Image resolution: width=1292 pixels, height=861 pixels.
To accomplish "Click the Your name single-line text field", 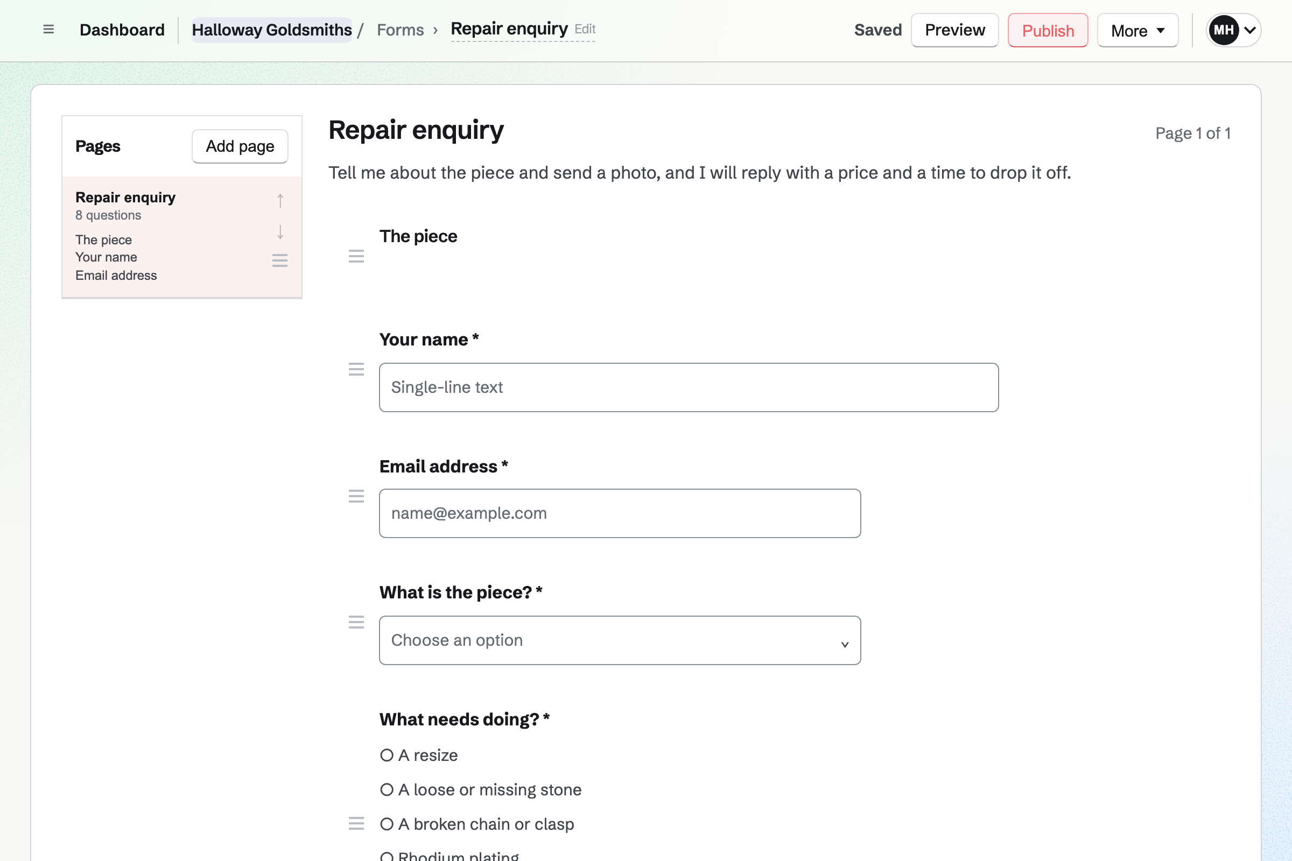I will click(689, 387).
